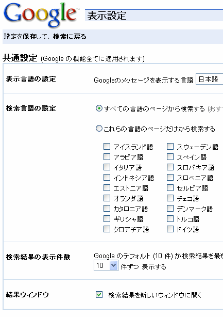Select すべての言語のページから検索する radio button
The image size is (223, 317).
tap(99, 108)
